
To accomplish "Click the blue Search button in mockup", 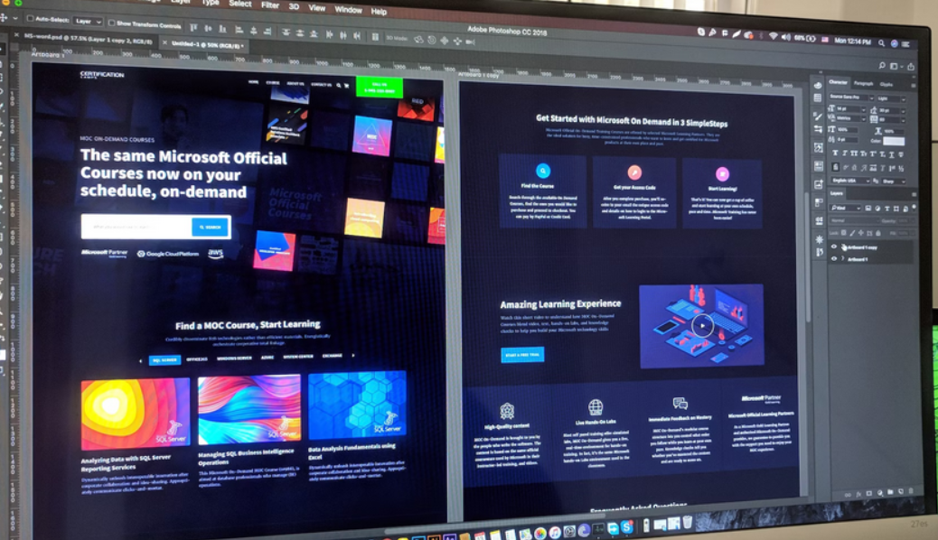I will [210, 228].
